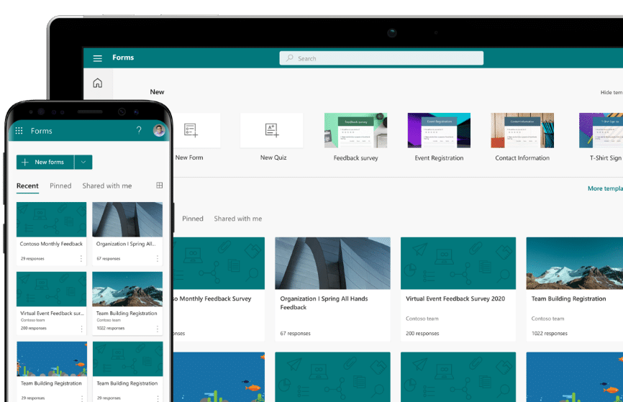The image size is (623, 402).
Task: Click the New Quiz label on tablet
Action: pyautogui.click(x=273, y=157)
